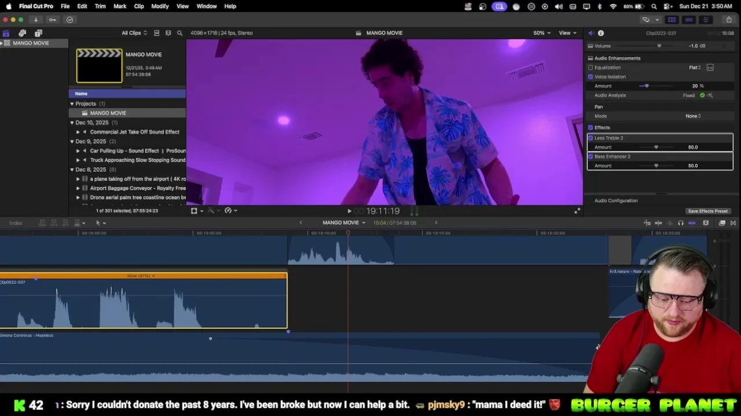Open Transitions browser icon
Viewport: 741px width, 416px height.
[733, 223]
